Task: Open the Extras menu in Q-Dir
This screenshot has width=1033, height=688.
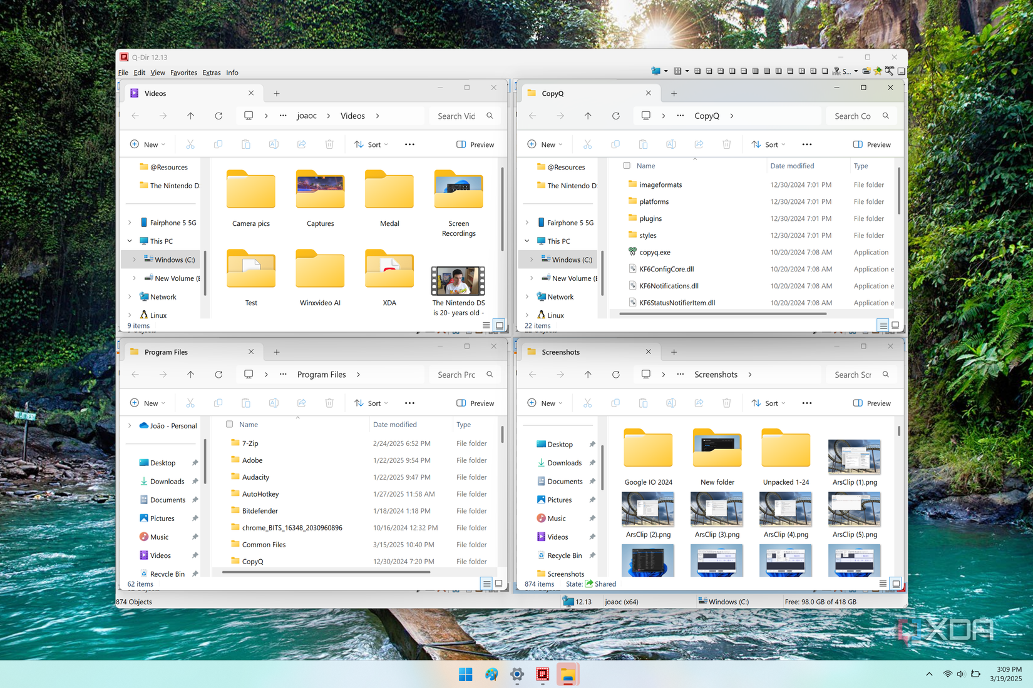Action: tap(212, 73)
